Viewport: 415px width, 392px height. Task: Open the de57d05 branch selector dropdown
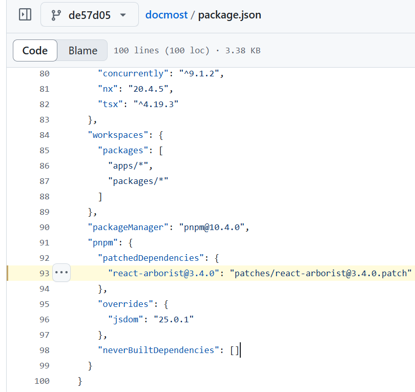pyautogui.click(x=90, y=14)
